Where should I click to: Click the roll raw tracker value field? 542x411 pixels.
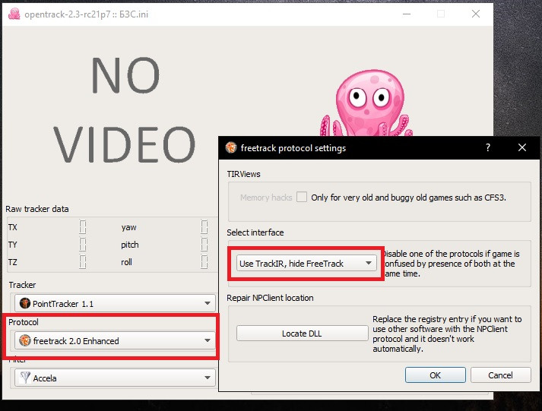(x=204, y=262)
